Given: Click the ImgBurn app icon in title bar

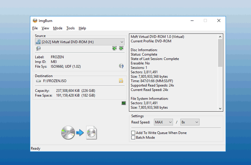Looking at the screenshot, I should (35, 21).
